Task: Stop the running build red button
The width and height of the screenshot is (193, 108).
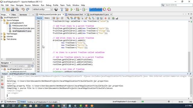Action: click(2, 84)
